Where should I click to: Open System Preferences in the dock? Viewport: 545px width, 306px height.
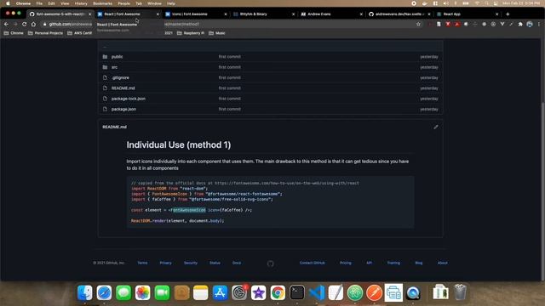click(x=239, y=292)
